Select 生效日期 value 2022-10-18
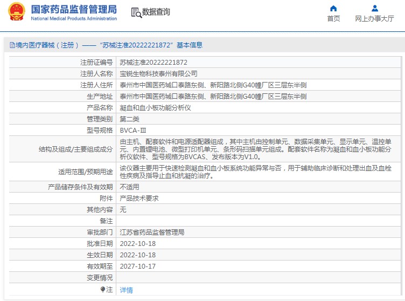This screenshot has height=301, width=405. (x=138, y=255)
